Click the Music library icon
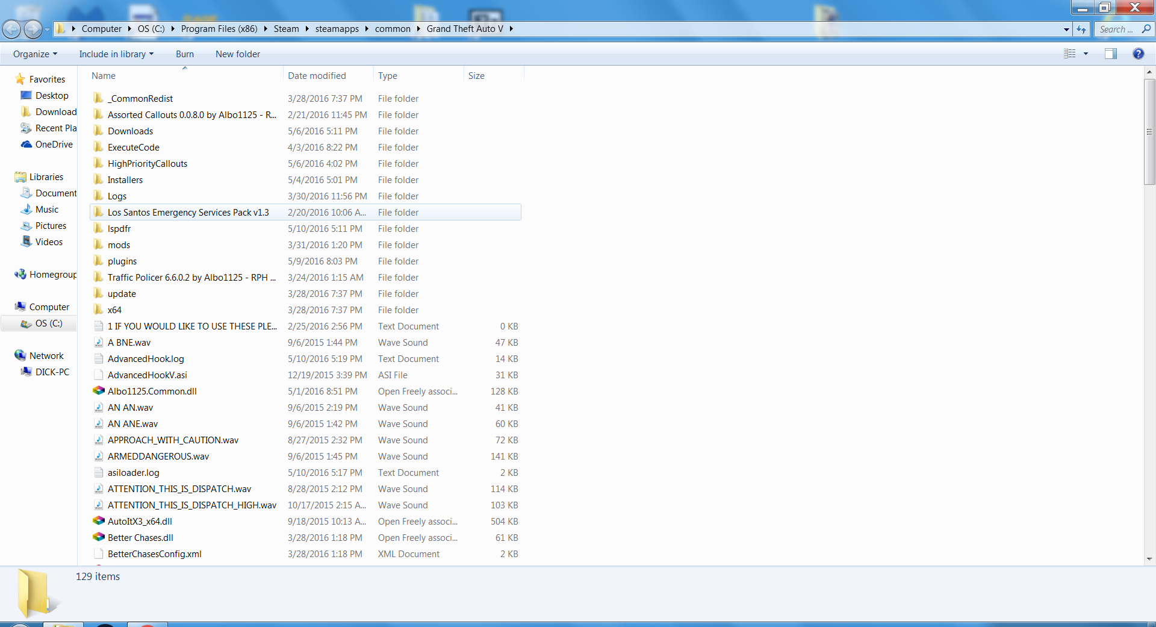Screen dimensions: 1156x627 point(26,209)
